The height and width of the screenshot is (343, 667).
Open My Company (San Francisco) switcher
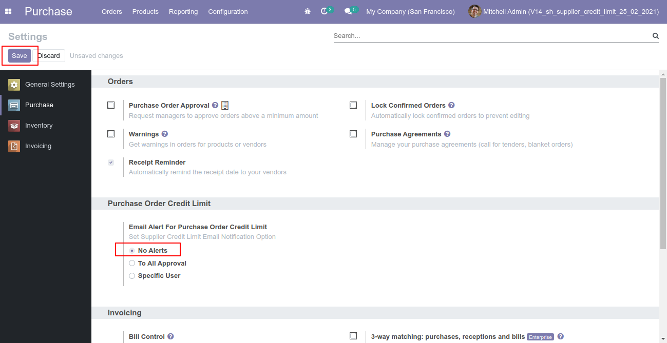click(410, 11)
